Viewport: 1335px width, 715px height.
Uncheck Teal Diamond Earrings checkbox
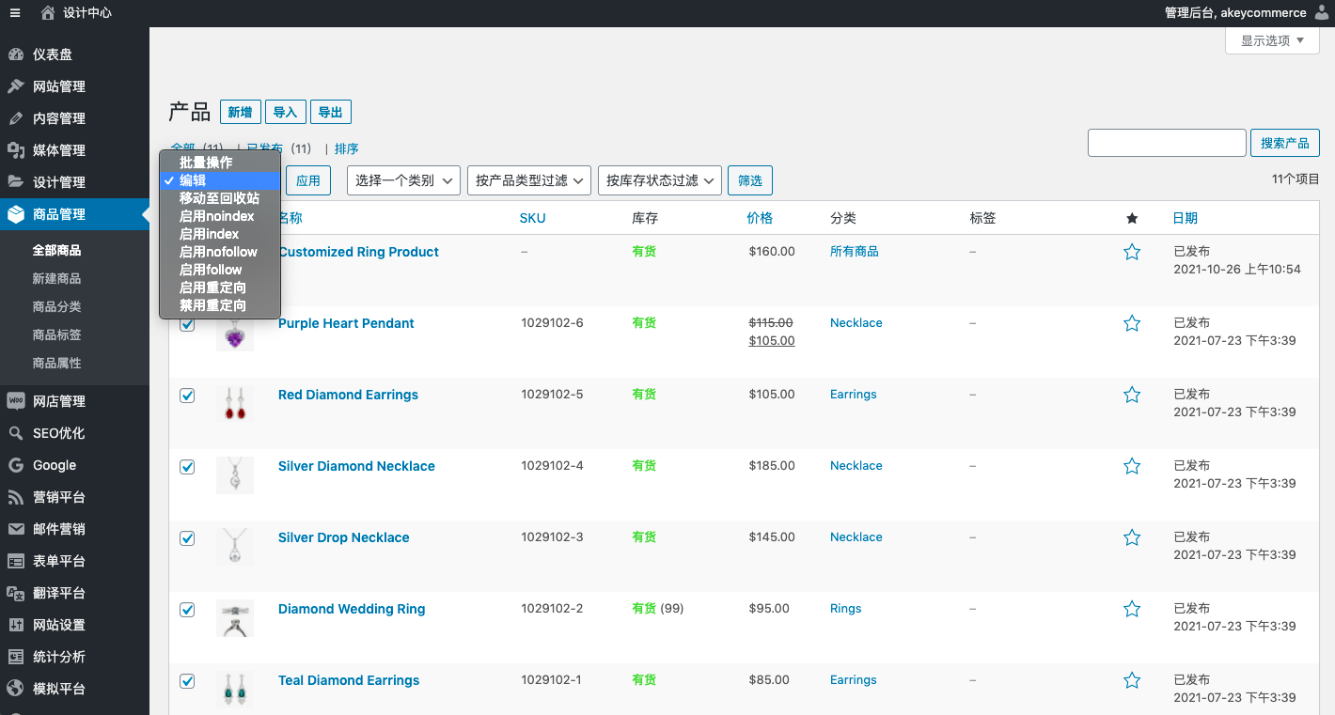[x=187, y=681]
